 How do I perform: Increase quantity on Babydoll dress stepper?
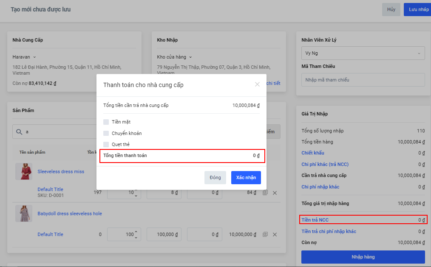136,232
